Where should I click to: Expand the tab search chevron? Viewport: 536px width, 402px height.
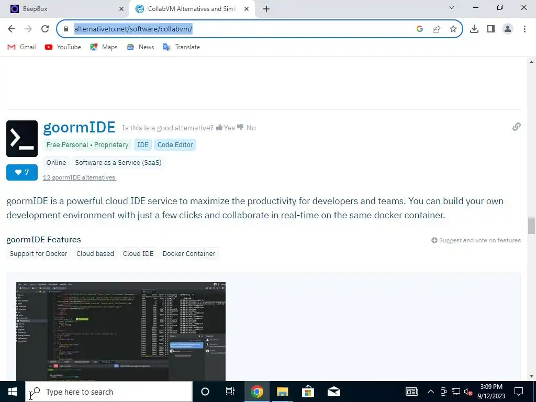tap(452, 7)
